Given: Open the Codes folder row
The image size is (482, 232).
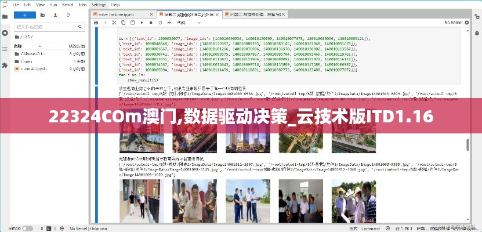Looking at the screenshot, I should pyautogui.click(x=49, y=61).
